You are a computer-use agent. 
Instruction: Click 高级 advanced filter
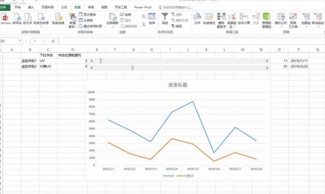pos(177,26)
